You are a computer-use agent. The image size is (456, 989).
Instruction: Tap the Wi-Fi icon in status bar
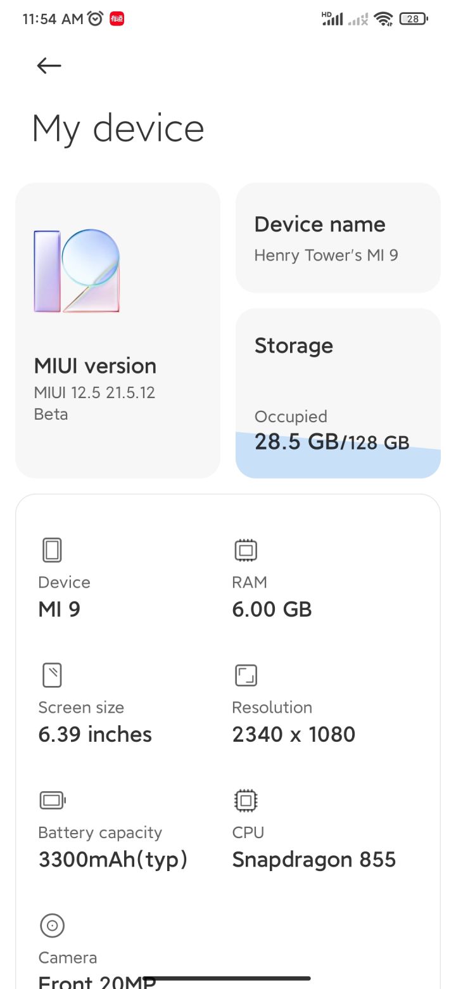click(x=384, y=19)
